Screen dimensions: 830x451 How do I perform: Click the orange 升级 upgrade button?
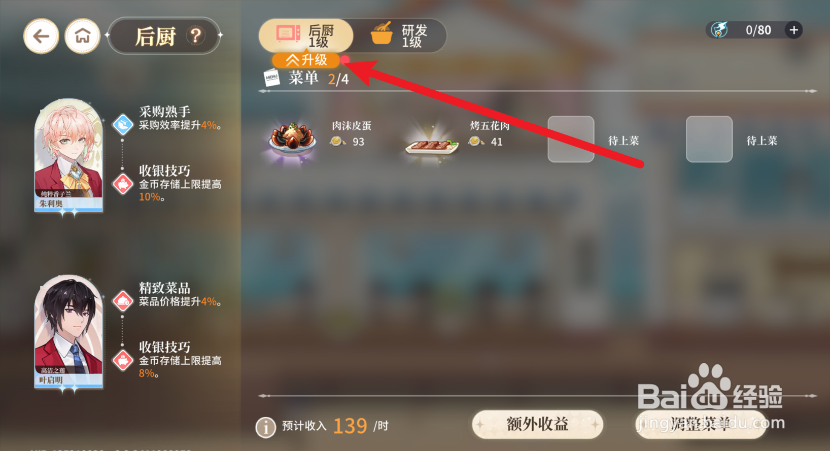[306, 60]
